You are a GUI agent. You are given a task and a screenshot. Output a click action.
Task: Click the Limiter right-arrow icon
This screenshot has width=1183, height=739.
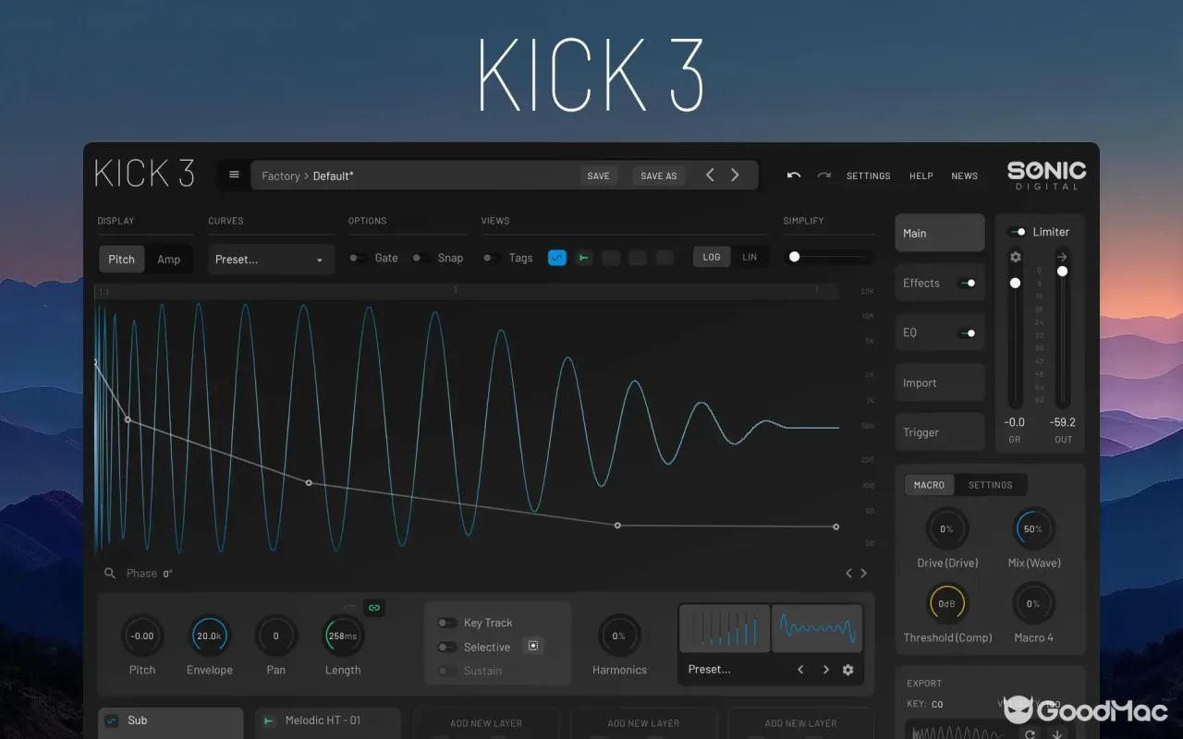click(x=1063, y=257)
